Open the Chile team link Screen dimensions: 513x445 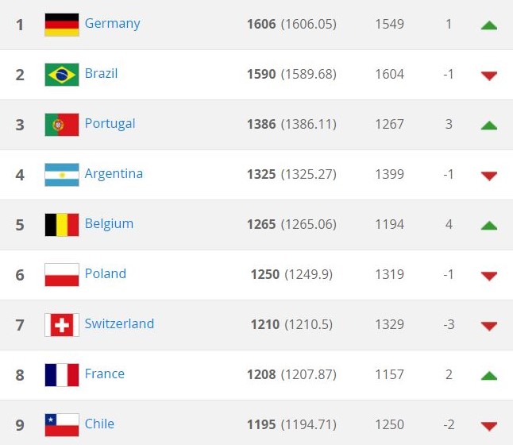[99, 424]
